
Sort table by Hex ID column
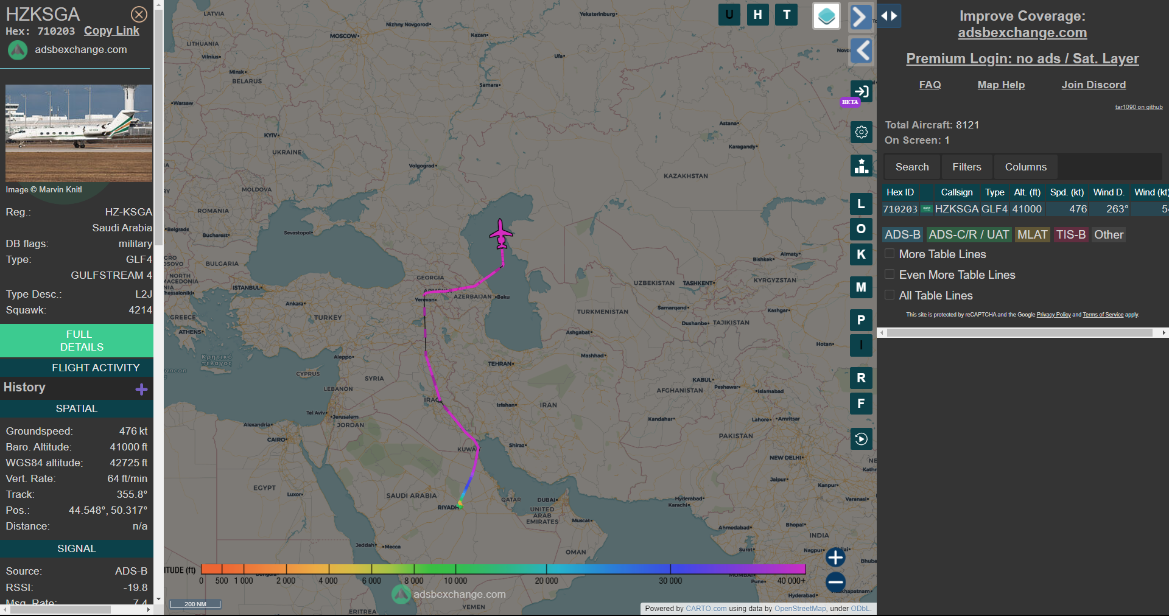coord(900,192)
